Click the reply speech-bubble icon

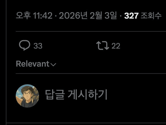click(24, 45)
